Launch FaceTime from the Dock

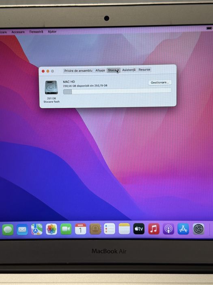(x=66, y=229)
